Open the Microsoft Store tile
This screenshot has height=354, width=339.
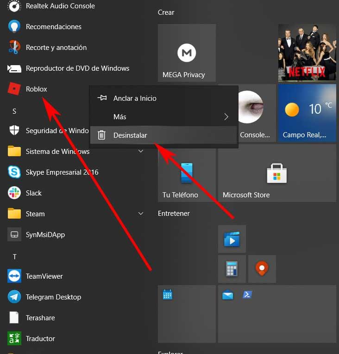[x=277, y=173]
